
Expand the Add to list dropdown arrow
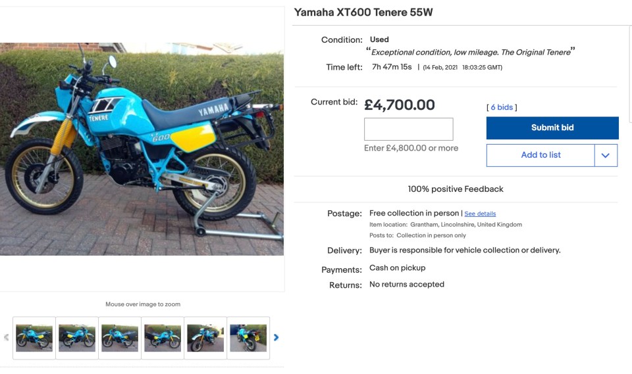(606, 155)
